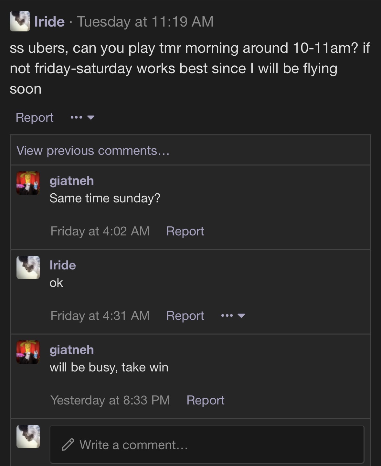381x466 pixels.
Task: Click Iride's avatar beside the "ok" comment
Action: [28, 267]
